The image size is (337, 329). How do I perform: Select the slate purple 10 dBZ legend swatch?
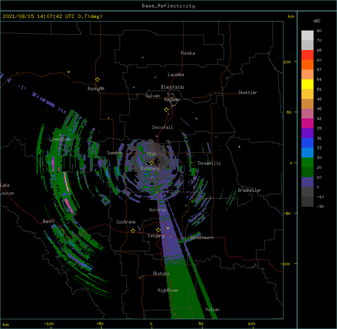tap(307, 182)
